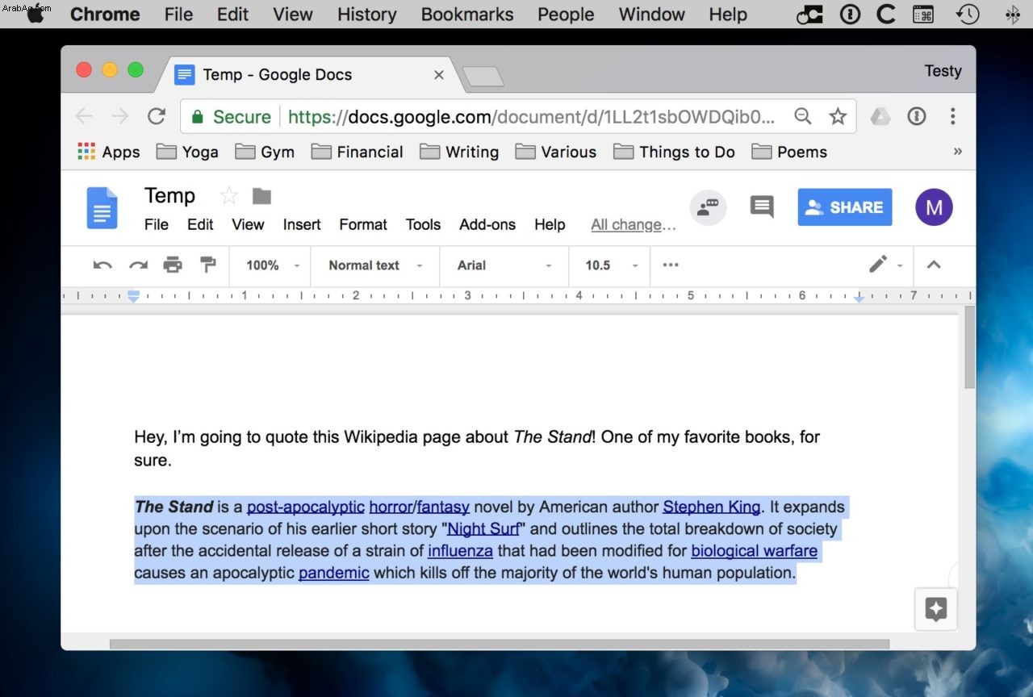Open the Docs Format menu

point(363,224)
